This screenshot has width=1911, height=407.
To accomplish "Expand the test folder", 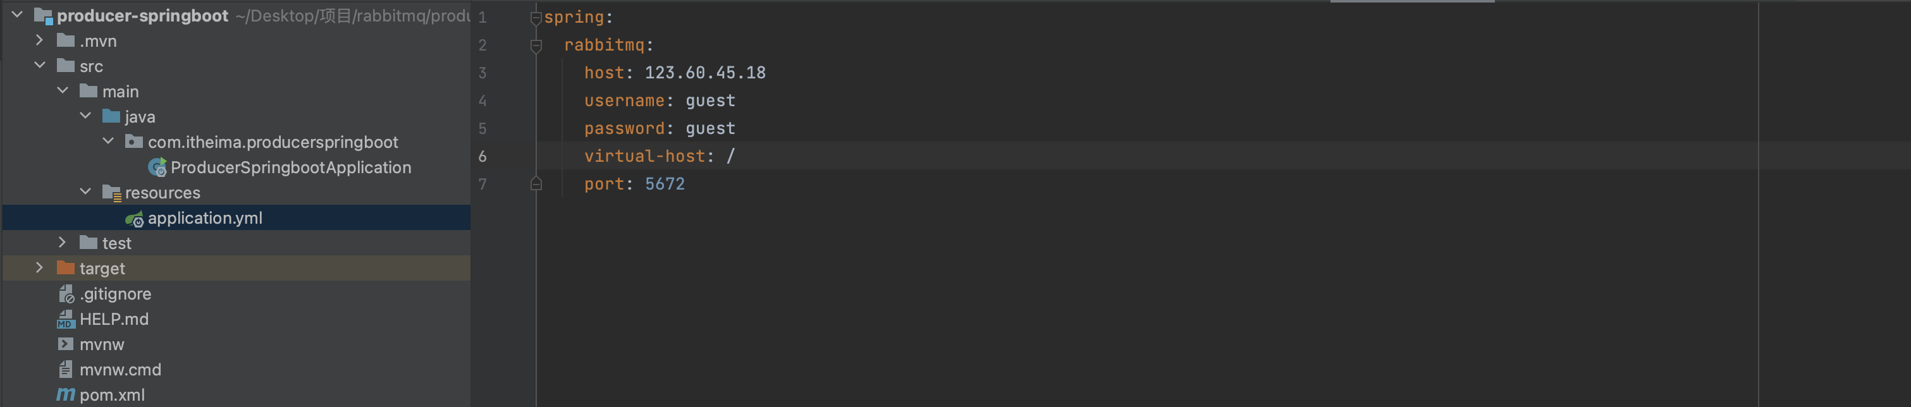I will point(63,243).
